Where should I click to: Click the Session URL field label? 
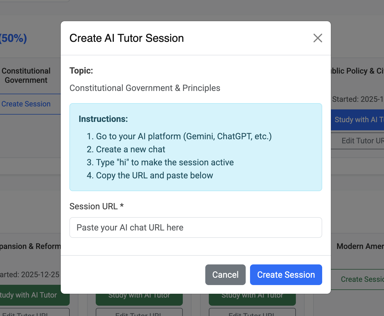96,206
